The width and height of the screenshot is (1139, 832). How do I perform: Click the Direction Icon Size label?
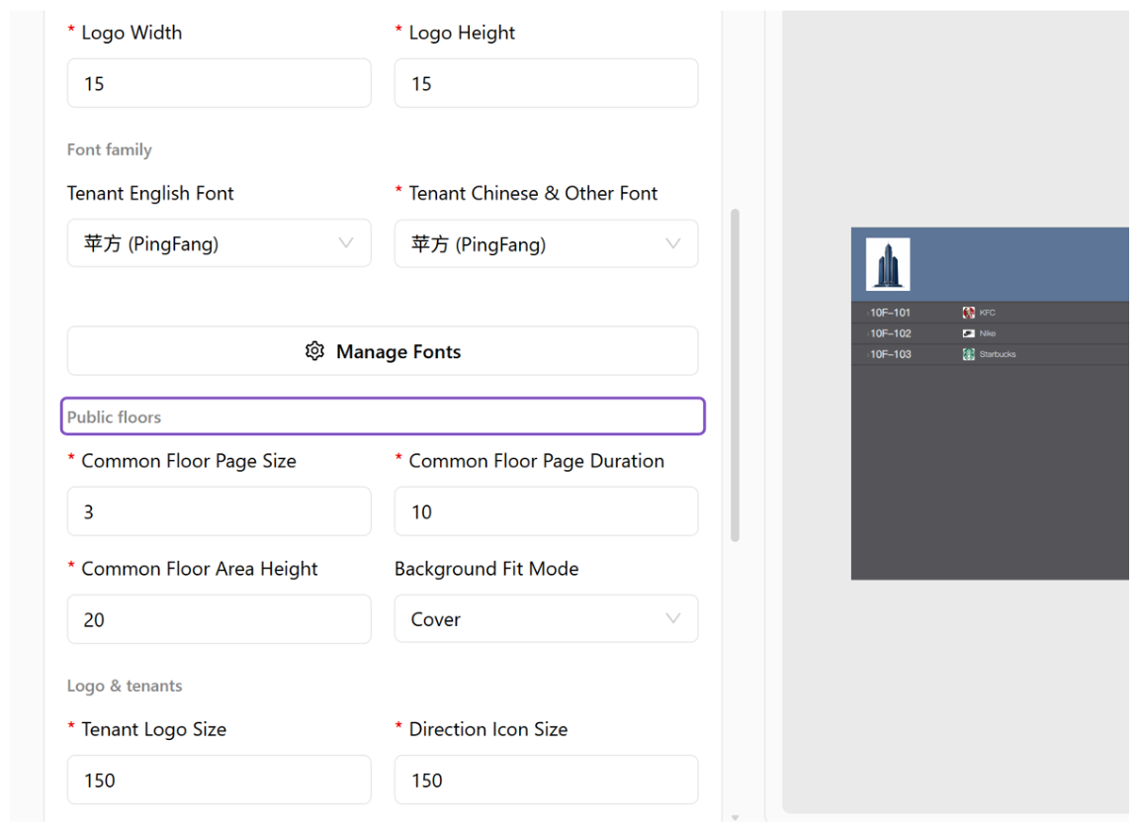click(488, 729)
